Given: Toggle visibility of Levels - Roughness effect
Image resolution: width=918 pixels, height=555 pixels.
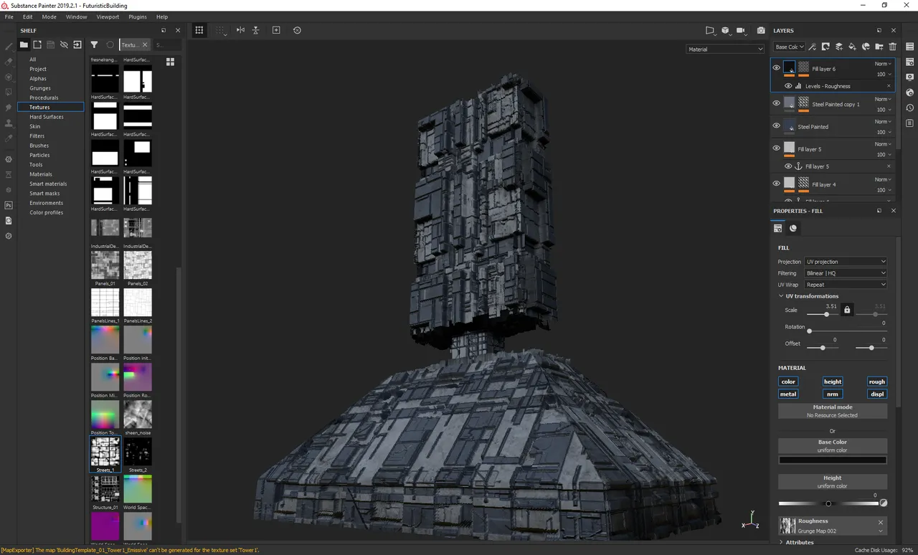Looking at the screenshot, I should (x=788, y=86).
